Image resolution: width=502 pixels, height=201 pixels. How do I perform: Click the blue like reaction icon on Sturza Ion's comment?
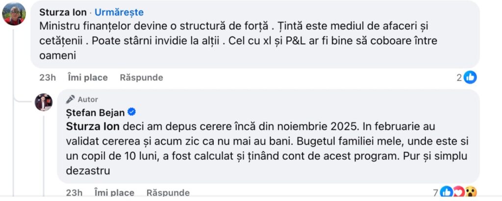(x=471, y=77)
